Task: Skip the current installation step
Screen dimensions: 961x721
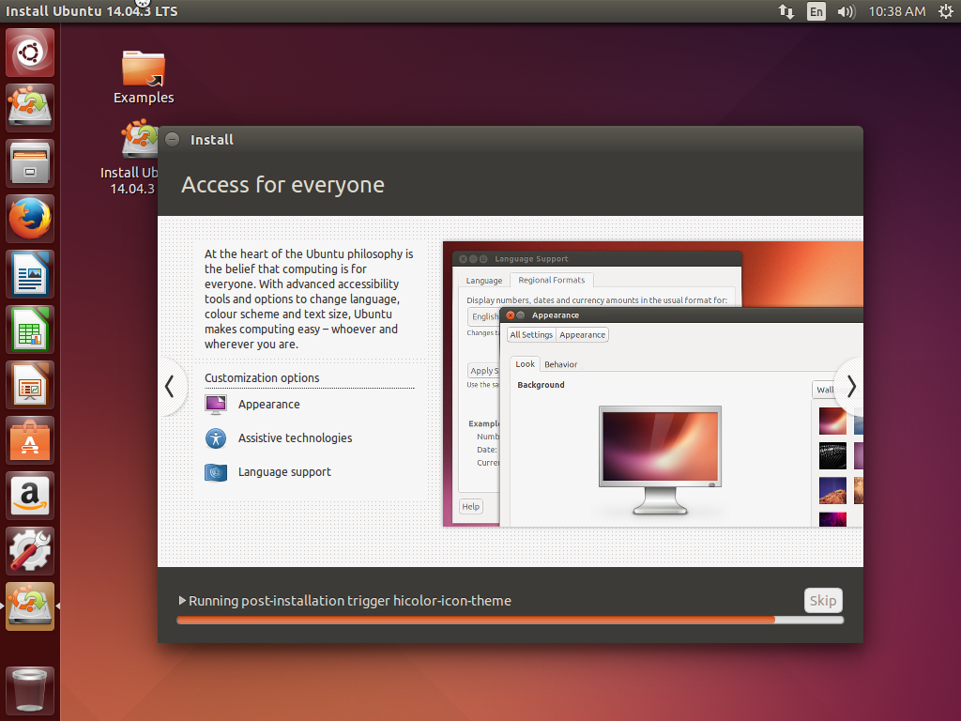Action: tap(823, 600)
